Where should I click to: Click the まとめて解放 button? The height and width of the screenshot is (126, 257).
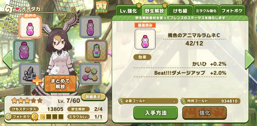tap(60, 83)
